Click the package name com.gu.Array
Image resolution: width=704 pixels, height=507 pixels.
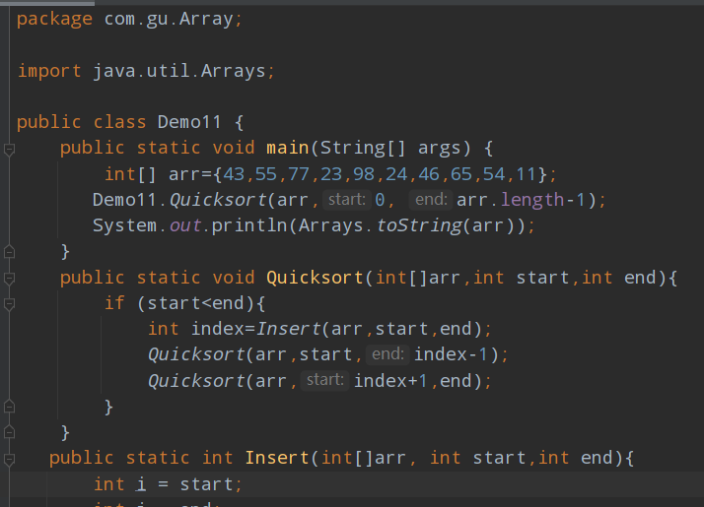[x=169, y=20]
